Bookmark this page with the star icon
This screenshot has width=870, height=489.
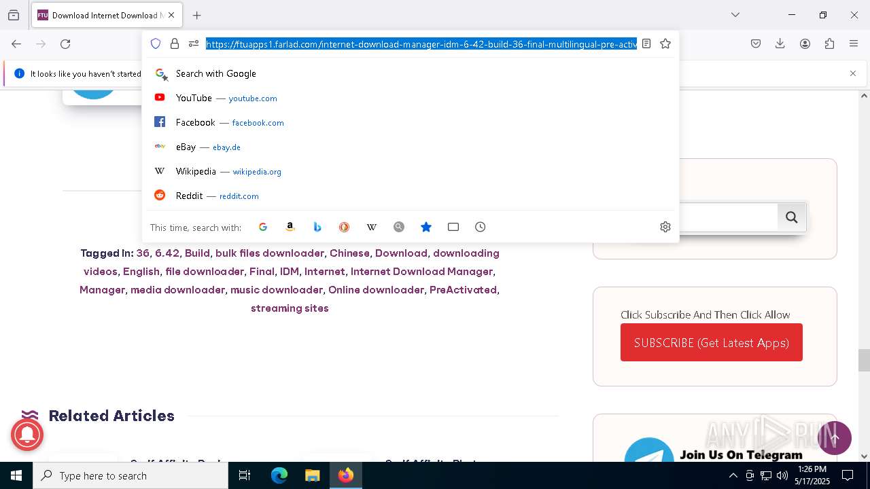(x=665, y=43)
